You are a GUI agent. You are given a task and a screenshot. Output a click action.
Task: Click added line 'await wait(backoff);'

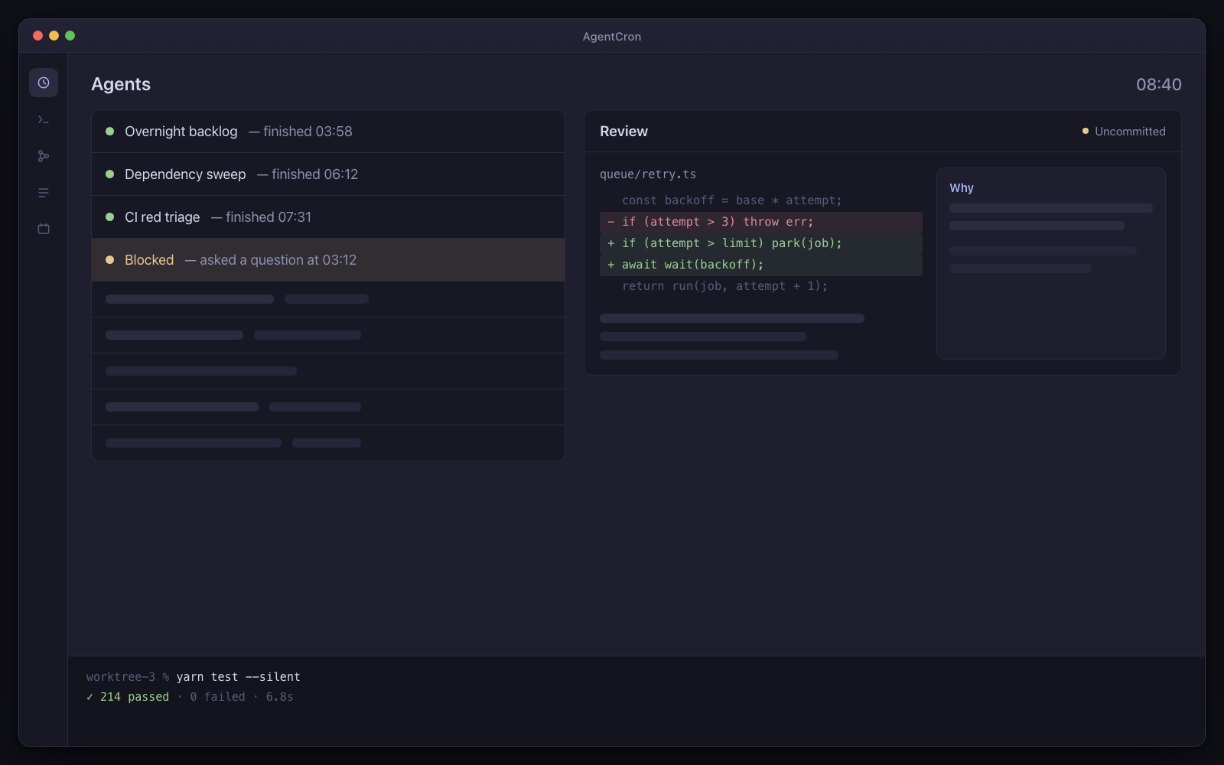[x=761, y=265]
